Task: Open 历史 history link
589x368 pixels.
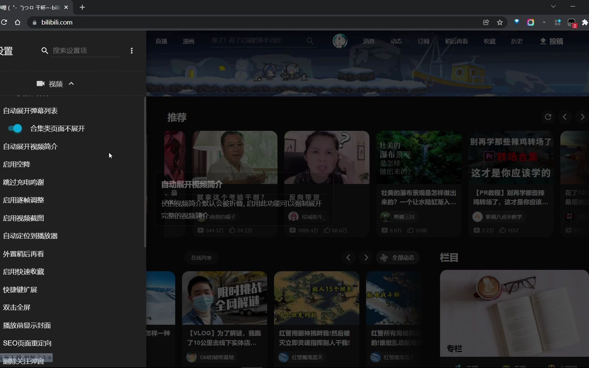Action: click(x=517, y=41)
